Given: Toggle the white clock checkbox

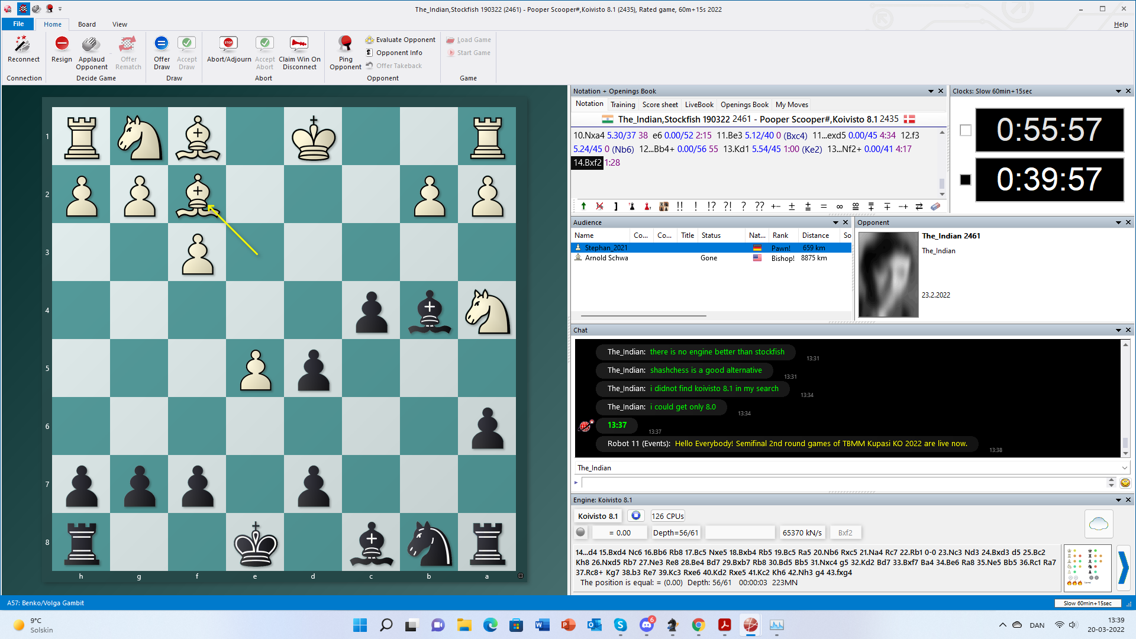Looking at the screenshot, I should pyautogui.click(x=966, y=130).
